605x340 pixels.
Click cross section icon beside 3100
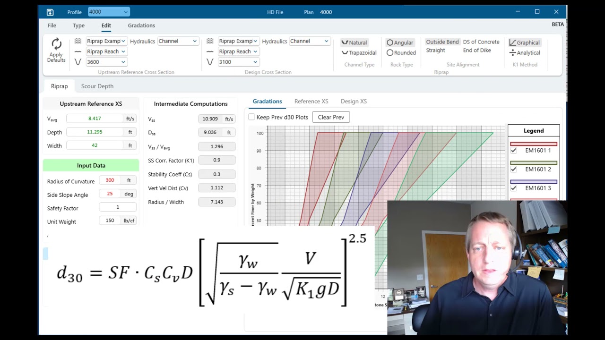point(210,62)
